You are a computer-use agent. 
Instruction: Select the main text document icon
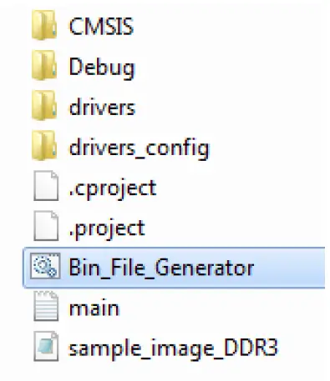pos(46,306)
